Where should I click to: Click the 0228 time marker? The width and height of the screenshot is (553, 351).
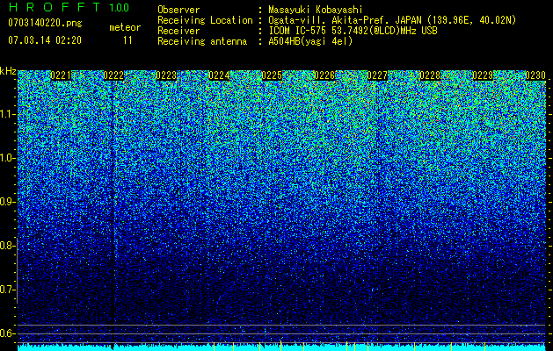[x=430, y=75]
